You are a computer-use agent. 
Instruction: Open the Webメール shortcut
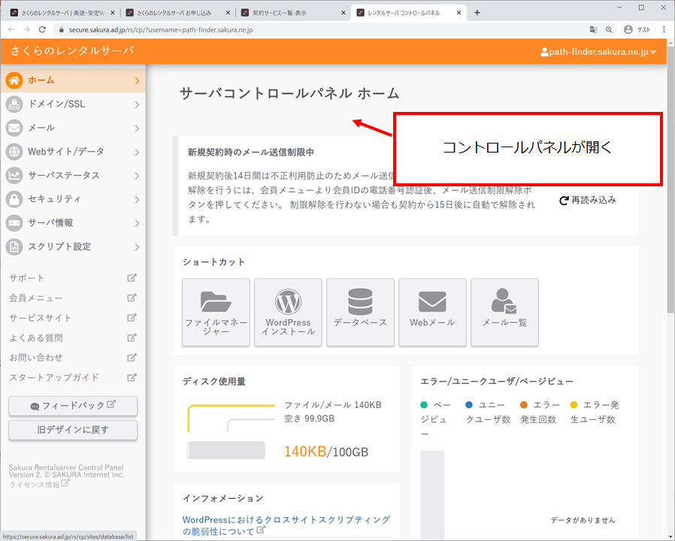(x=432, y=312)
